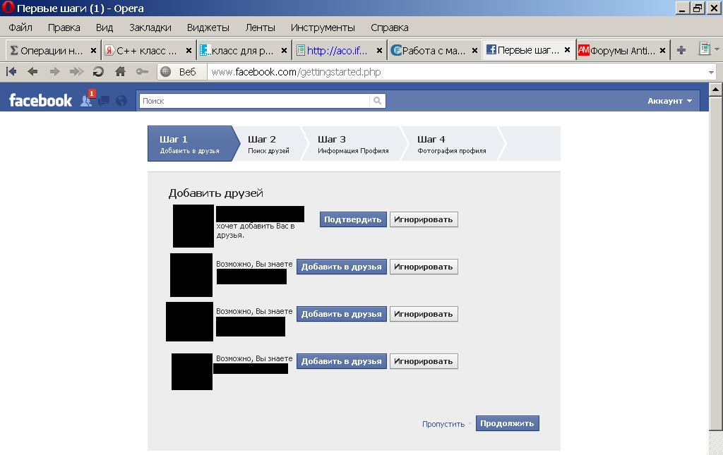
Task: Open the Правка menu
Action: 64,28
